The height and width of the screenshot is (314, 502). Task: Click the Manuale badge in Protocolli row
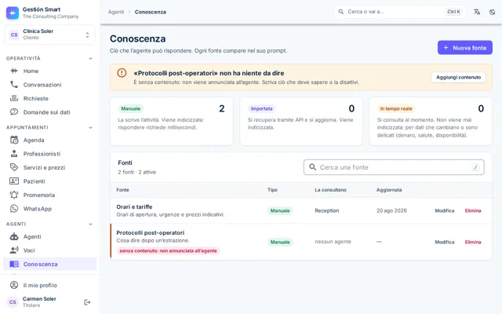(x=280, y=242)
